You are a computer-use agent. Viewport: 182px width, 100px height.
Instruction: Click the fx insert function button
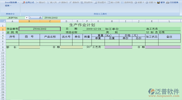[40, 18]
